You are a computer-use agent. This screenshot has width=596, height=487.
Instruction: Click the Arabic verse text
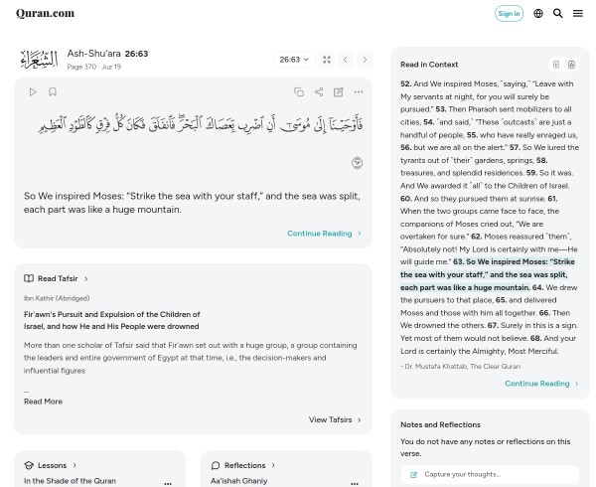pos(200,123)
